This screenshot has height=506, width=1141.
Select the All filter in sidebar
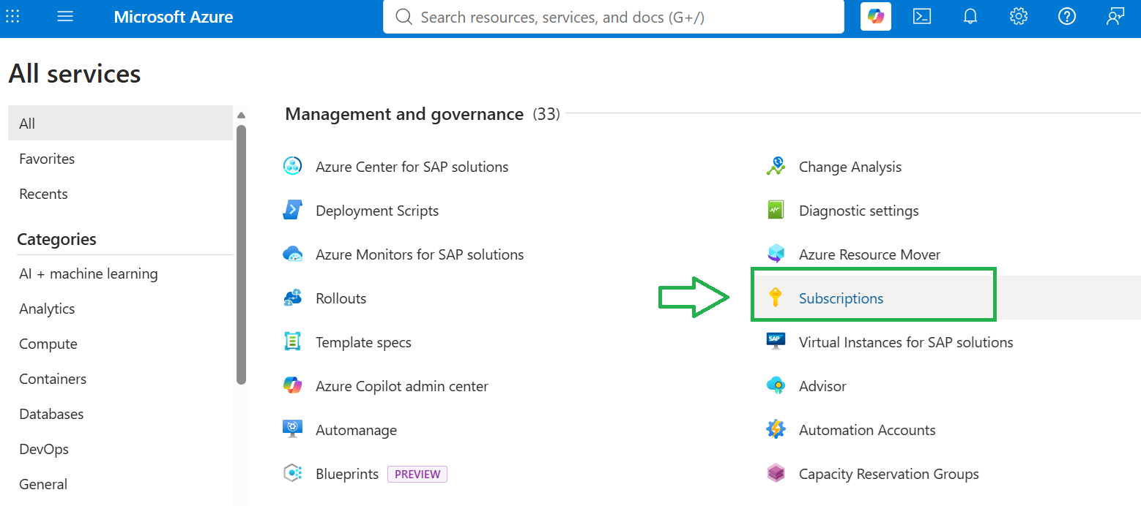[x=120, y=124]
